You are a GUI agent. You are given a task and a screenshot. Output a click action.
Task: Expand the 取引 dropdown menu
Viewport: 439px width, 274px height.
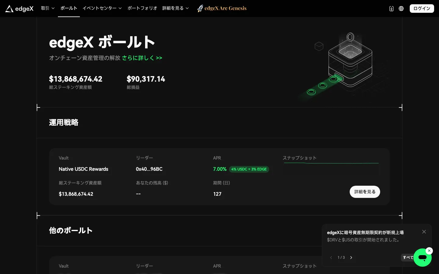48,8
